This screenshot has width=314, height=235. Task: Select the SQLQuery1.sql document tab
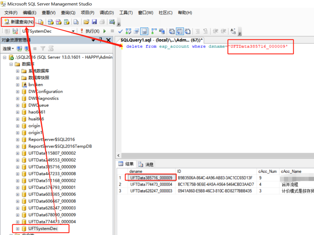click(x=161, y=40)
